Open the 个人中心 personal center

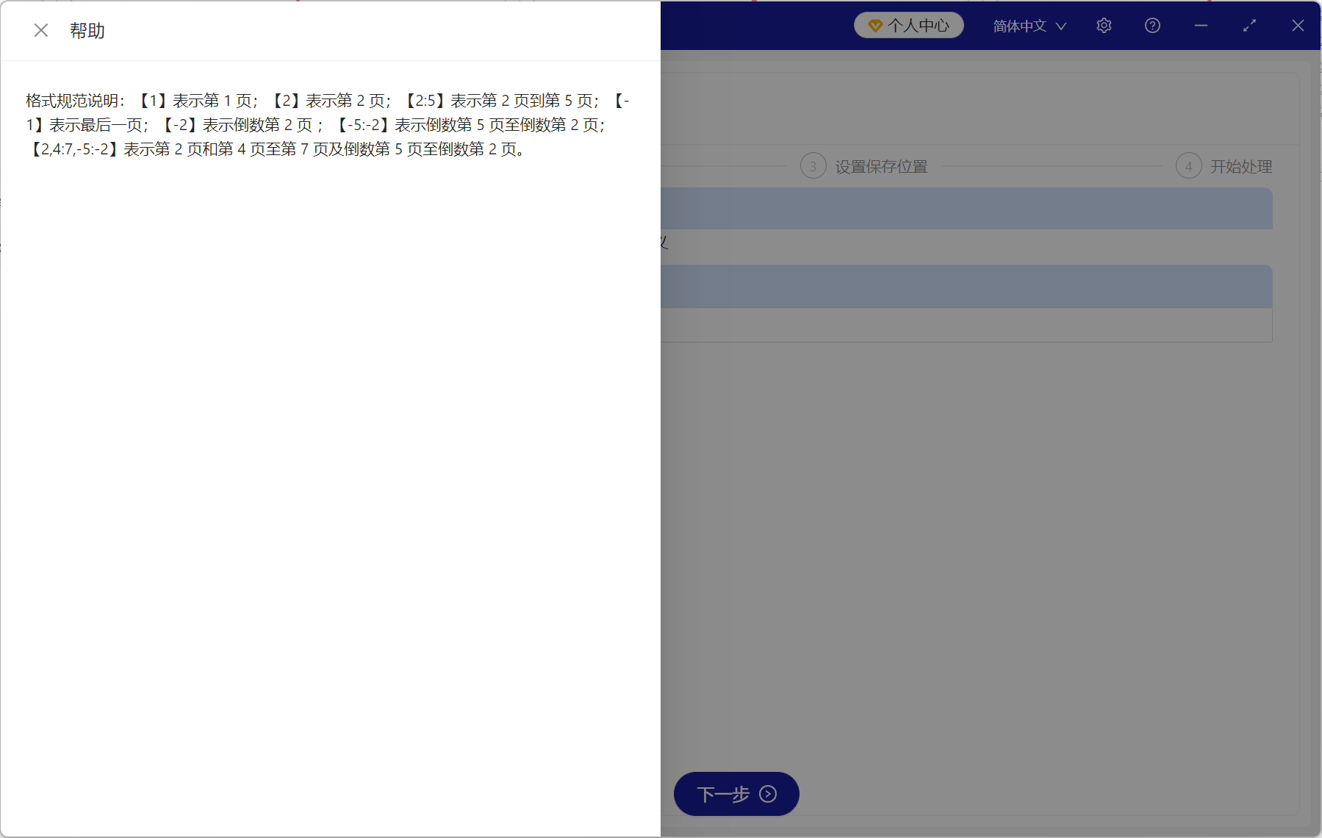click(909, 24)
